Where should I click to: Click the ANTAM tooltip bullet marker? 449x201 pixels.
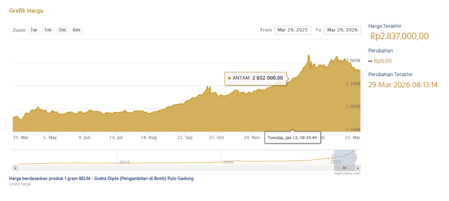click(x=229, y=78)
